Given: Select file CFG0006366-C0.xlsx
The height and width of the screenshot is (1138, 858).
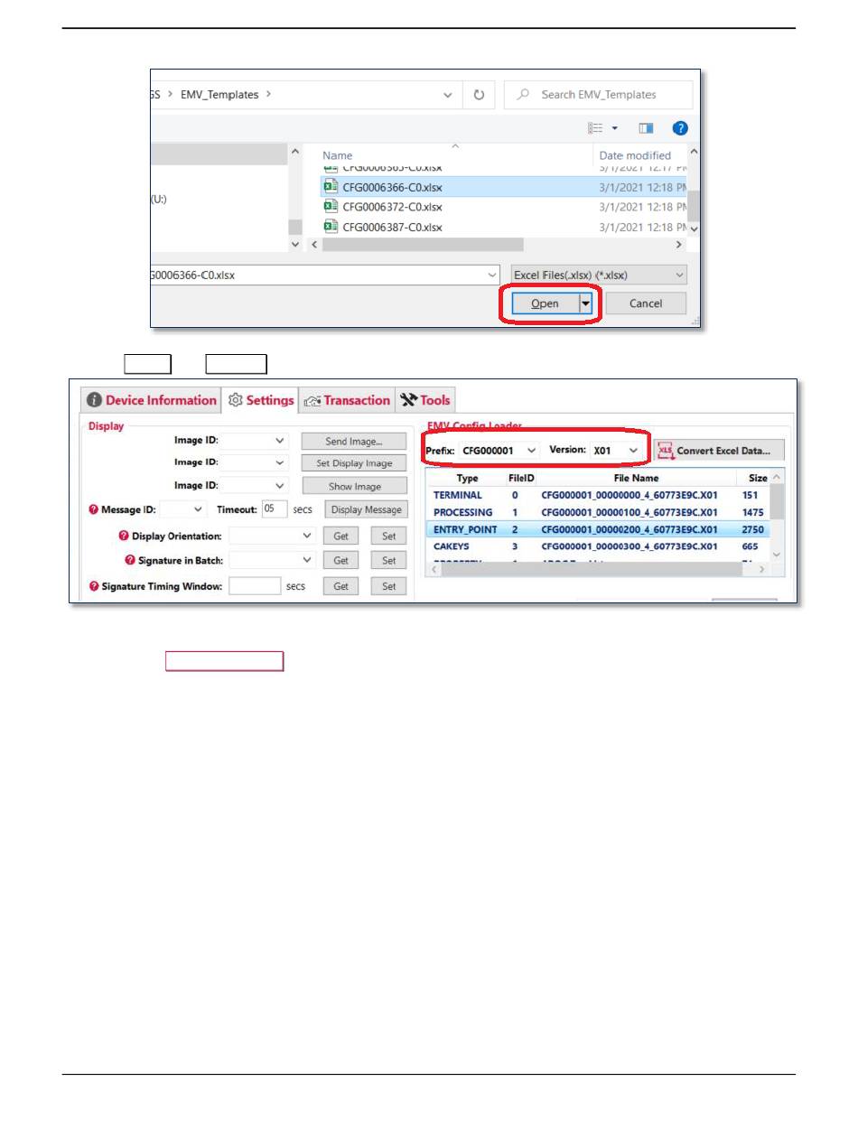Looking at the screenshot, I should coord(392,188).
